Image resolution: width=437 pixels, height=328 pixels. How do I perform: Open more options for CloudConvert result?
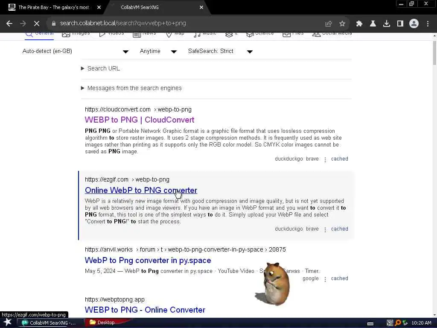(325, 160)
